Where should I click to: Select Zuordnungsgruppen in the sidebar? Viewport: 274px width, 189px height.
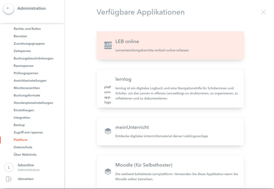[x=29, y=44]
